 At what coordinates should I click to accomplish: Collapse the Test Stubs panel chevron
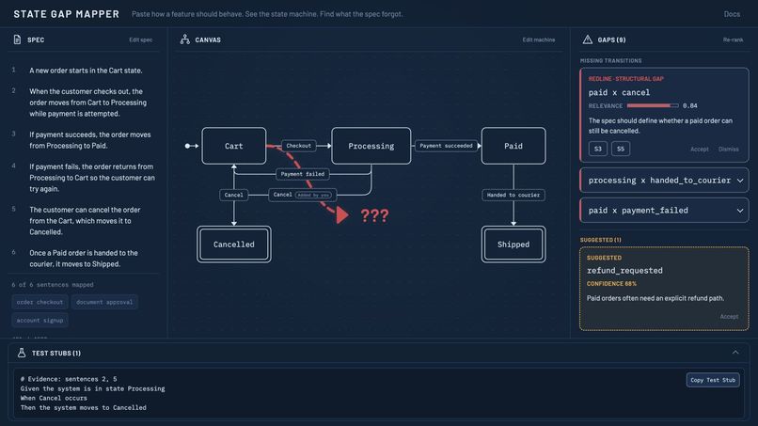pos(735,353)
